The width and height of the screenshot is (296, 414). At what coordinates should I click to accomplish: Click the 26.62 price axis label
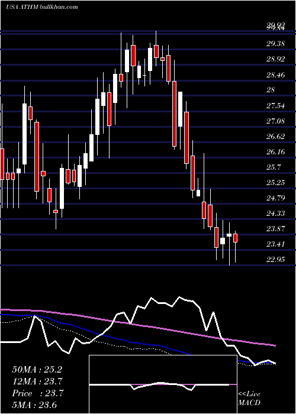coord(275,136)
